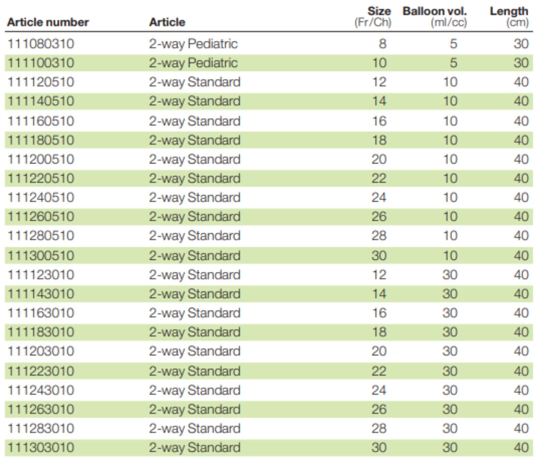Click size value 8 in first row
Screen dimensions: 536x459
point(383,44)
